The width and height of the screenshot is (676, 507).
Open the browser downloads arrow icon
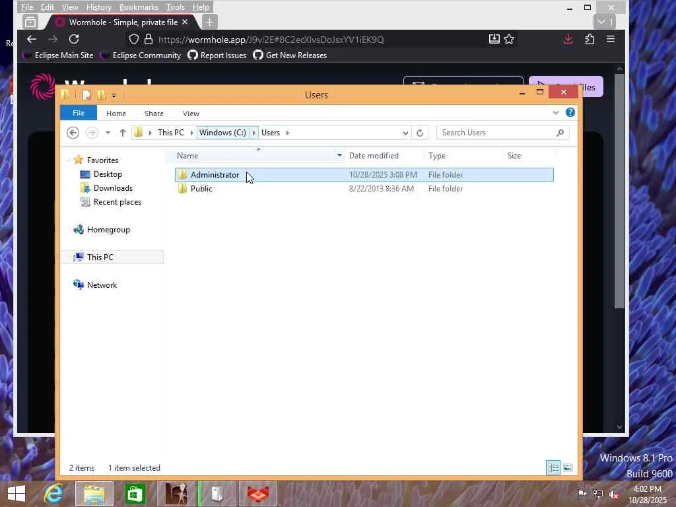click(568, 39)
